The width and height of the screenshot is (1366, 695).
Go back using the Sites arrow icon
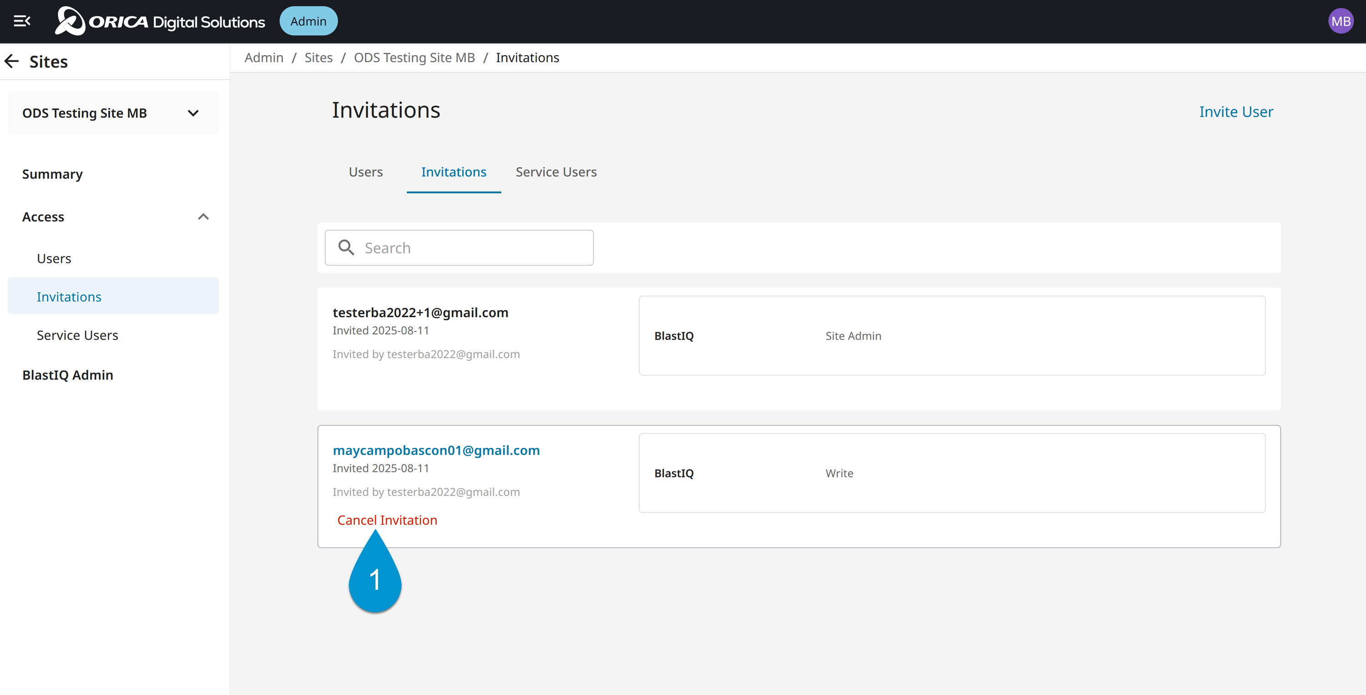pos(12,61)
